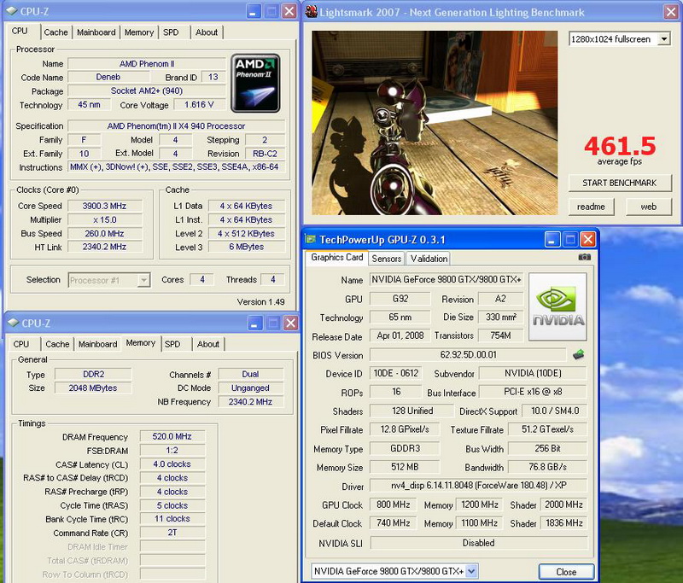Click the Code Name Deneb value

(x=108, y=77)
